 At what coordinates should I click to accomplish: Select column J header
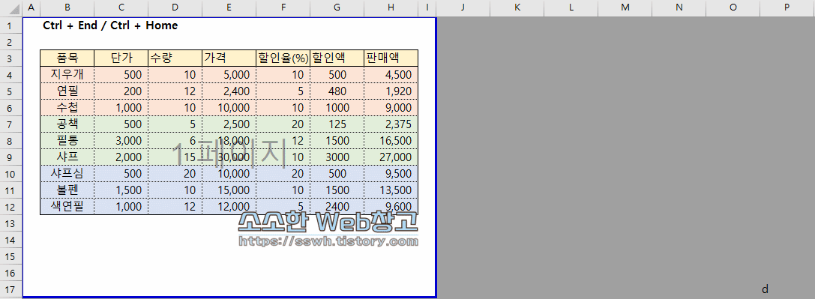(463, 7)
